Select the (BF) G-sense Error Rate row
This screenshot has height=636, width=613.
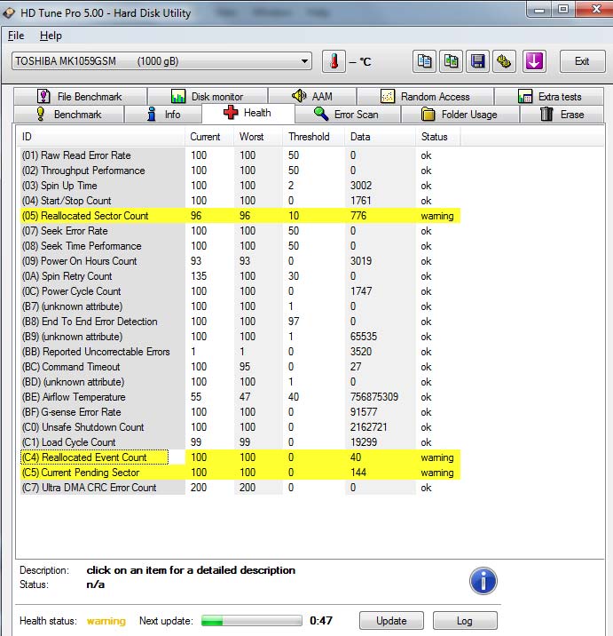[x=240, y=412]
